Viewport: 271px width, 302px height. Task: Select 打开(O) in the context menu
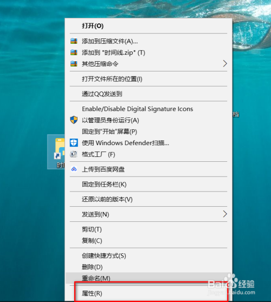tap(149, 26)
